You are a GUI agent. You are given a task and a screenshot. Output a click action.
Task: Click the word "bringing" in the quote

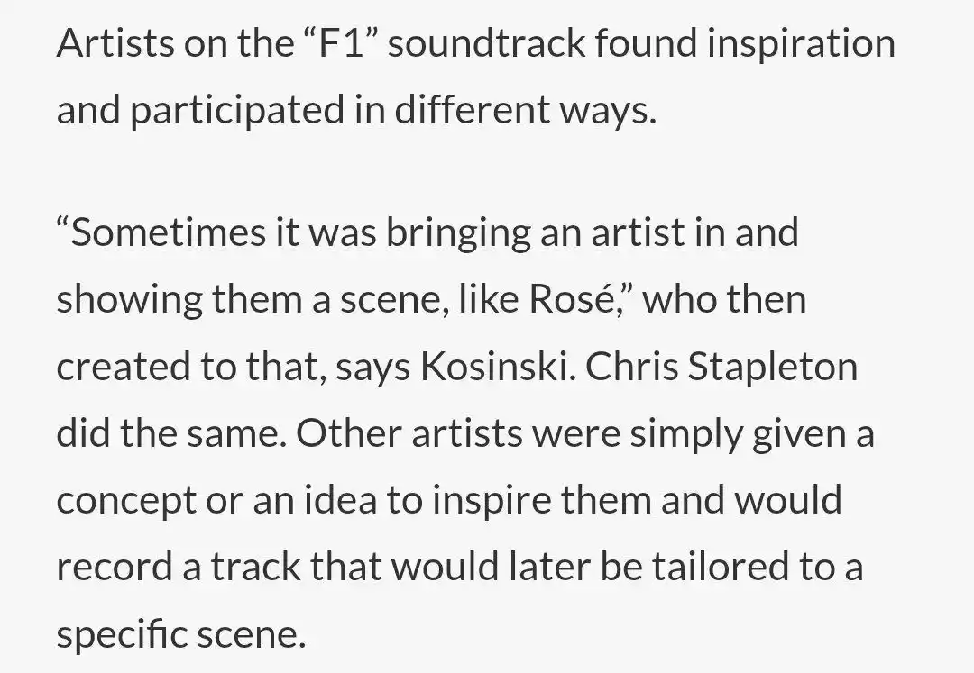tap(458, 234)
